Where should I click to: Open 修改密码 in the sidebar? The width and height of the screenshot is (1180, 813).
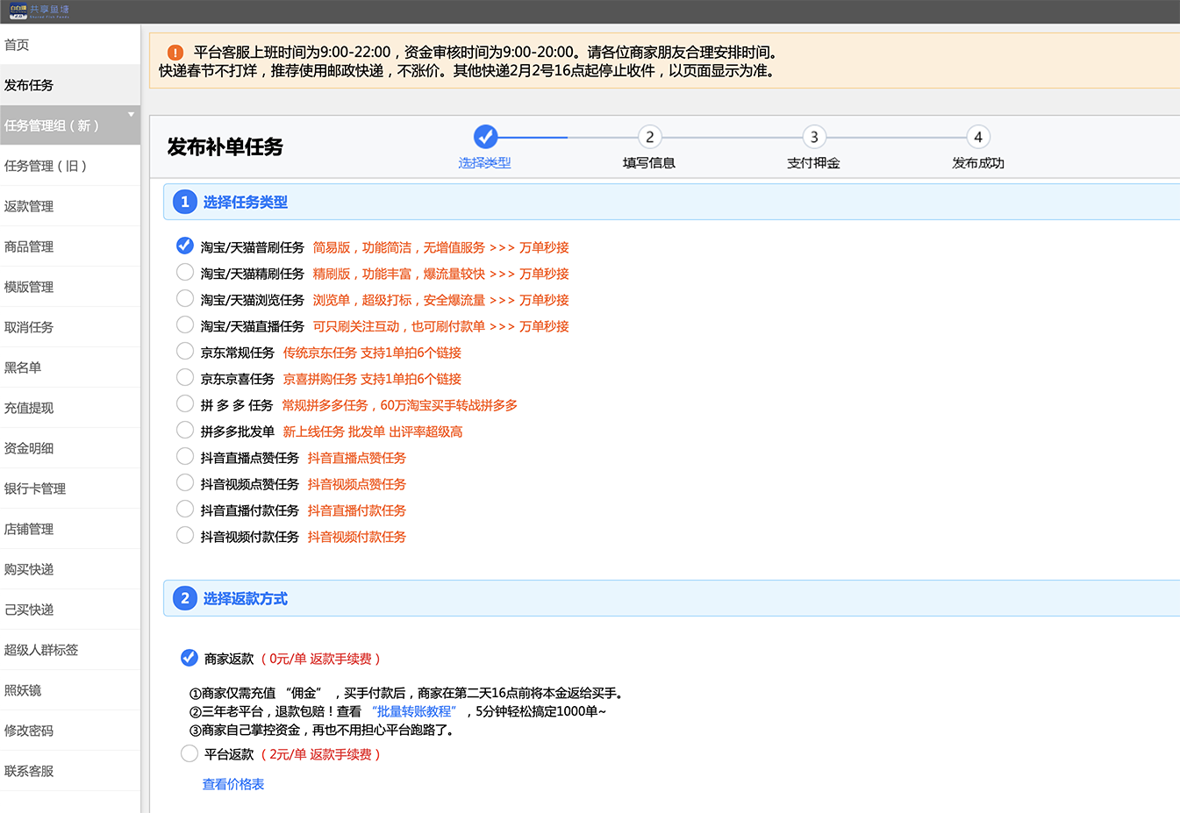coord(70,731)
